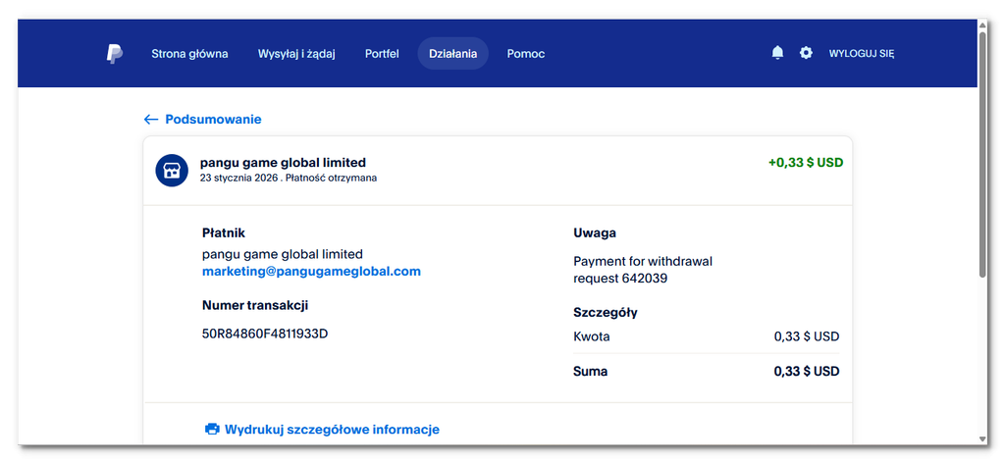Click Numer transakcji label
This screenshot has width=1005, height=463.
[255, 305]
